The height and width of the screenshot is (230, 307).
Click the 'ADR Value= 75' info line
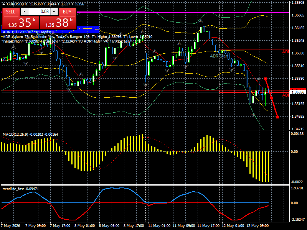[x=78, y=36]
